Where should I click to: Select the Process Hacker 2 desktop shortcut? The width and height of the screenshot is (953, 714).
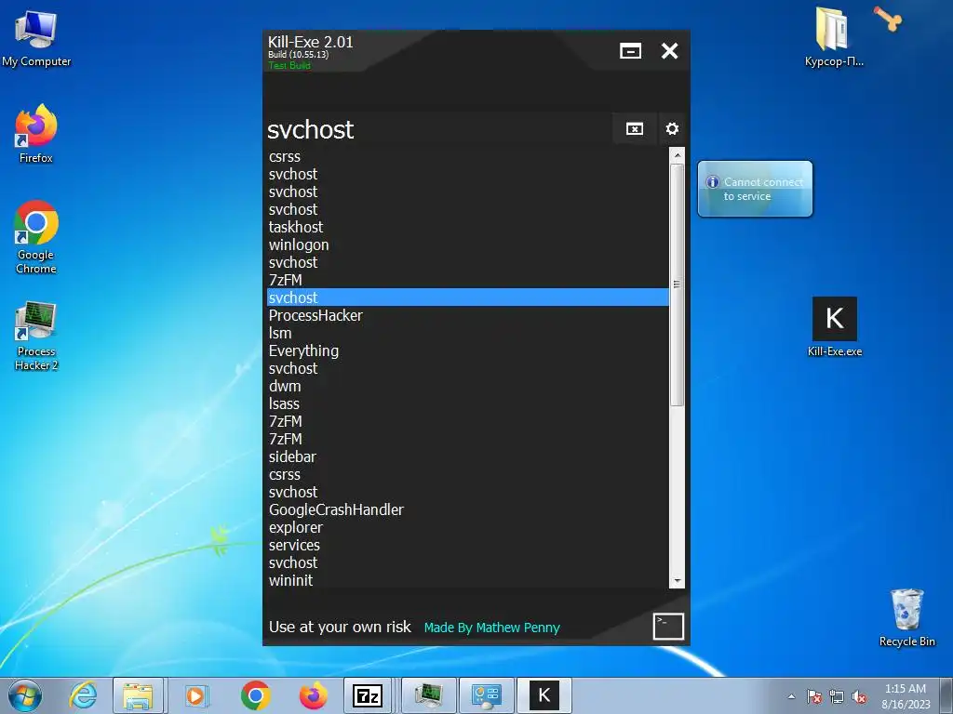(x=36, y=335)
